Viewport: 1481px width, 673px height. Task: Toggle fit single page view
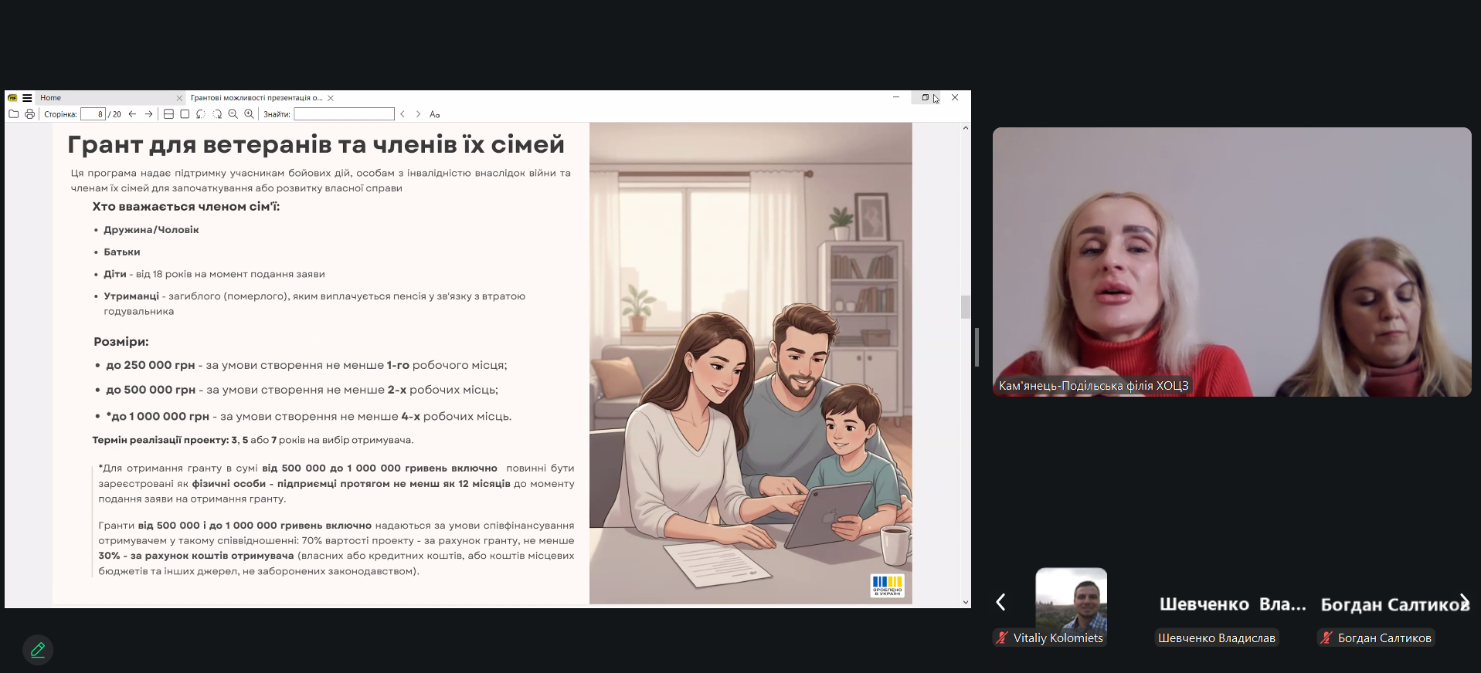click(185, 114)
